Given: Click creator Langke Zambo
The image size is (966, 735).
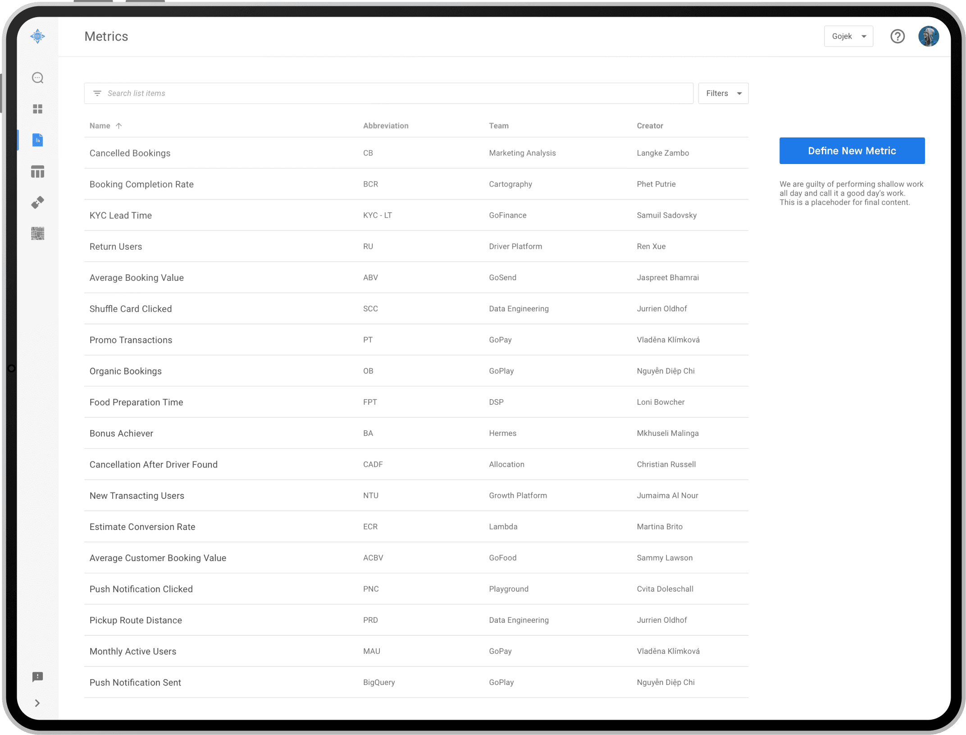Looking at the screenshot, I should 663,153.
